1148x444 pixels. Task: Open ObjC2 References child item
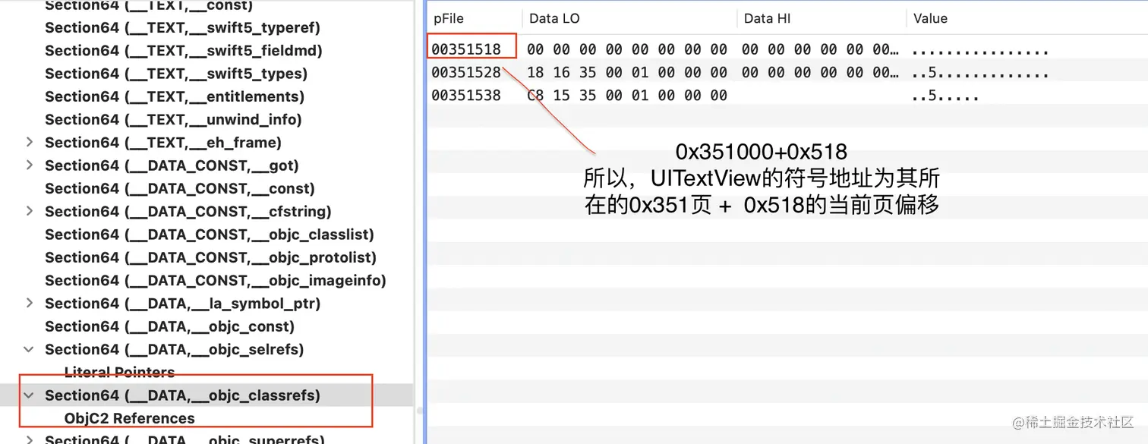click(129, 418)
